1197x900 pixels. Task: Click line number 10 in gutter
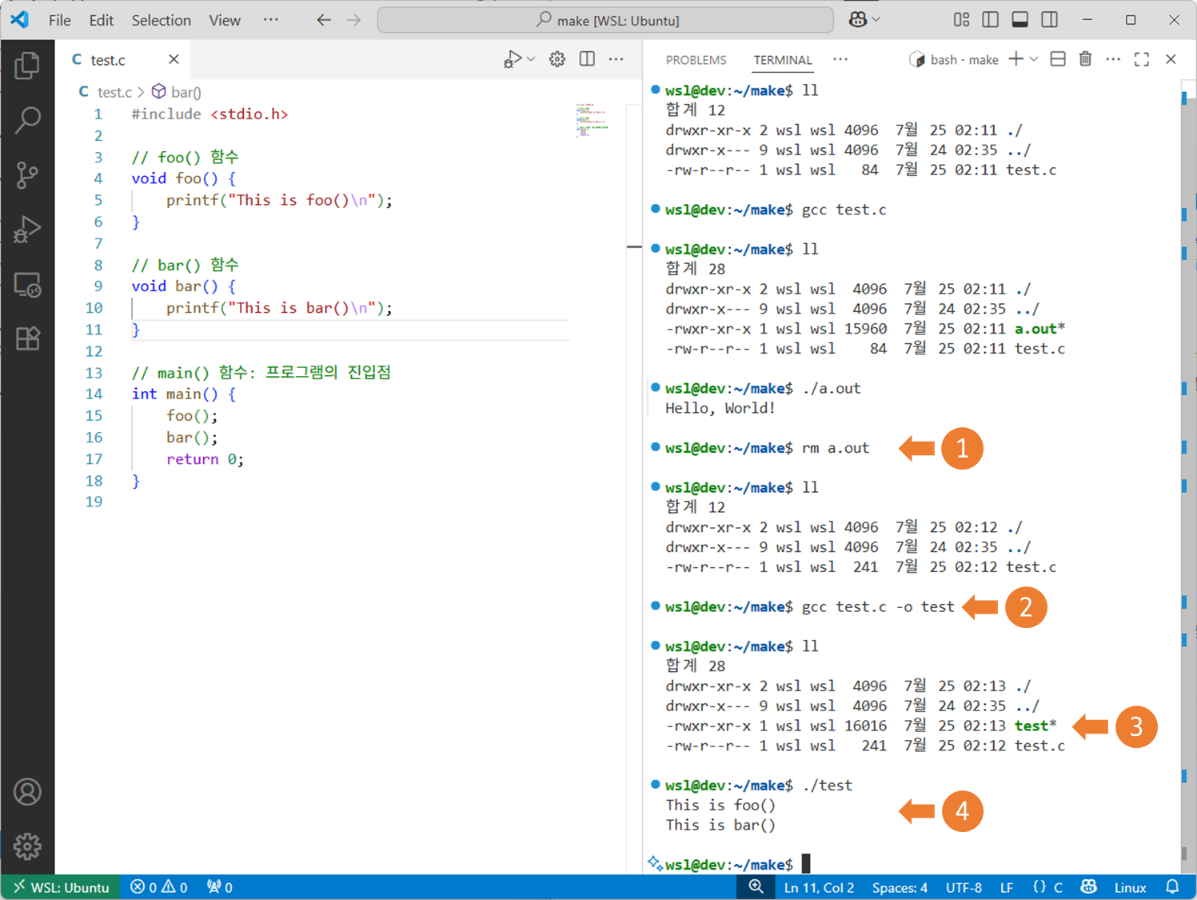(x=94, y=308)
